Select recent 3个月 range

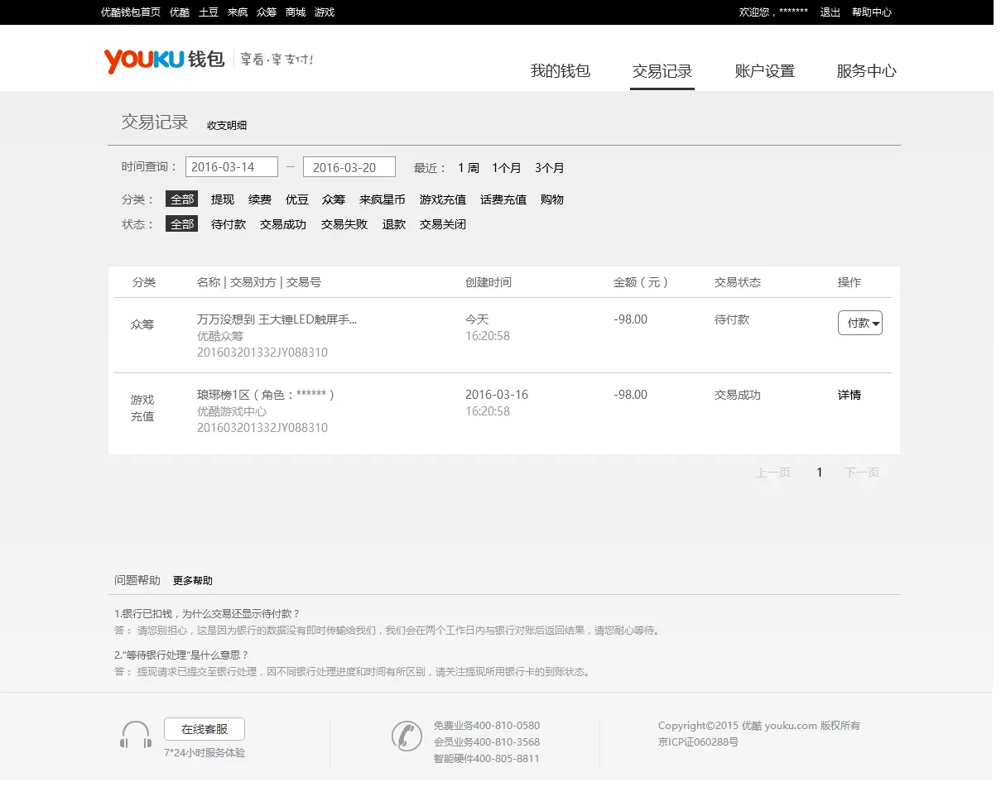550,168
